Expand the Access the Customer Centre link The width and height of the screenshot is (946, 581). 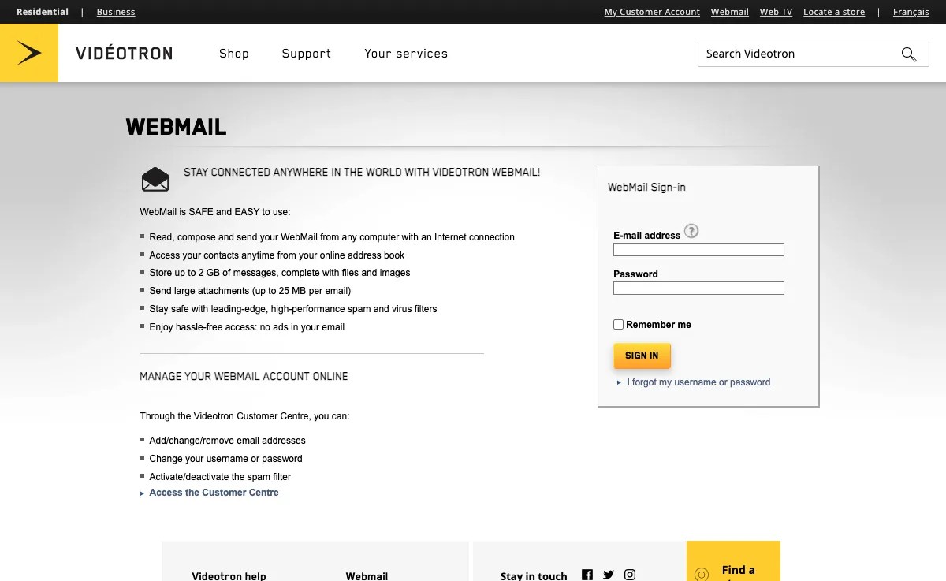(x=214, y=492)
